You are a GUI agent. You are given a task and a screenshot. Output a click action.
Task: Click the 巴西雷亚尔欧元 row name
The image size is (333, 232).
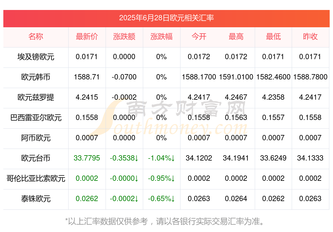pos(36,117)
